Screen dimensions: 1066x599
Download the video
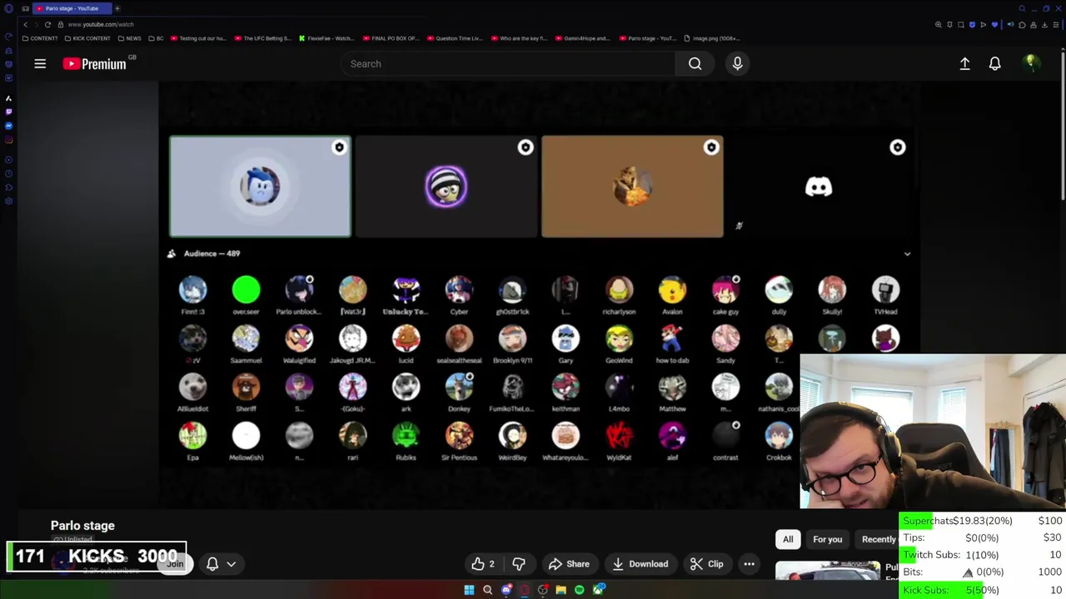640,564
